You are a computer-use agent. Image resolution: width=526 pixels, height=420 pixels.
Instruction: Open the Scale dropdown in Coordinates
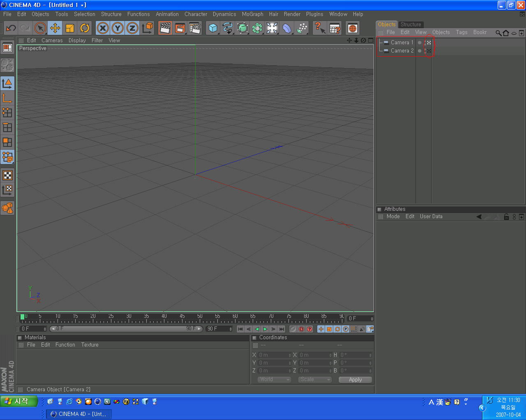pos(315,379)
